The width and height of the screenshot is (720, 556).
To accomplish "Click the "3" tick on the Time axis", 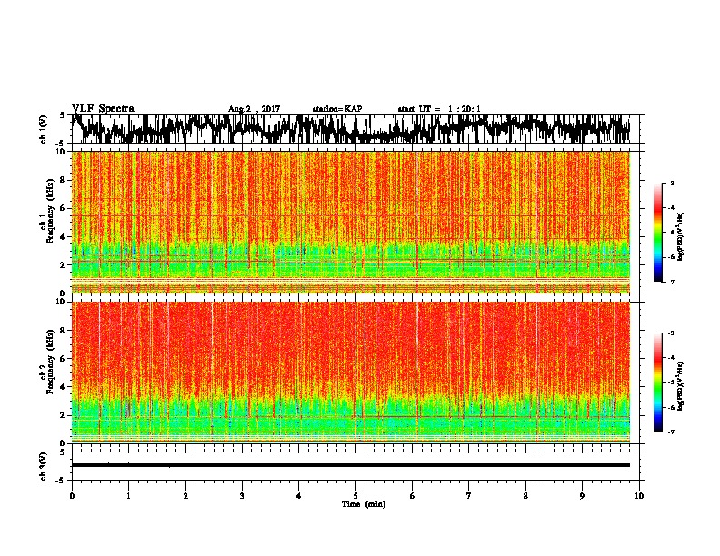I will tap(242, 496).
